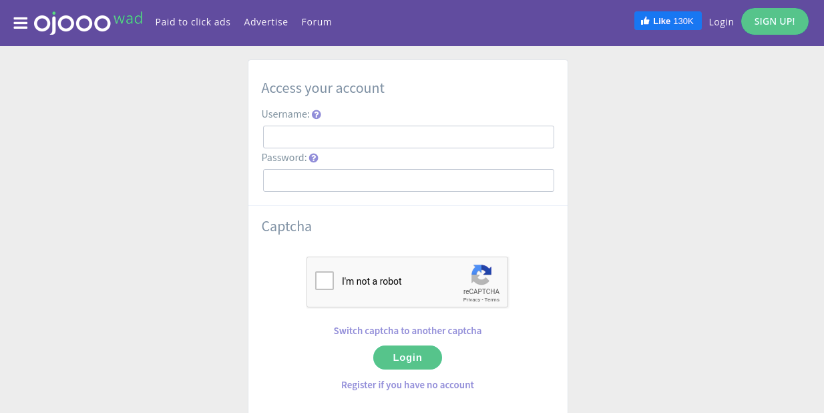Click the Username help question icon

click(317, 114)
